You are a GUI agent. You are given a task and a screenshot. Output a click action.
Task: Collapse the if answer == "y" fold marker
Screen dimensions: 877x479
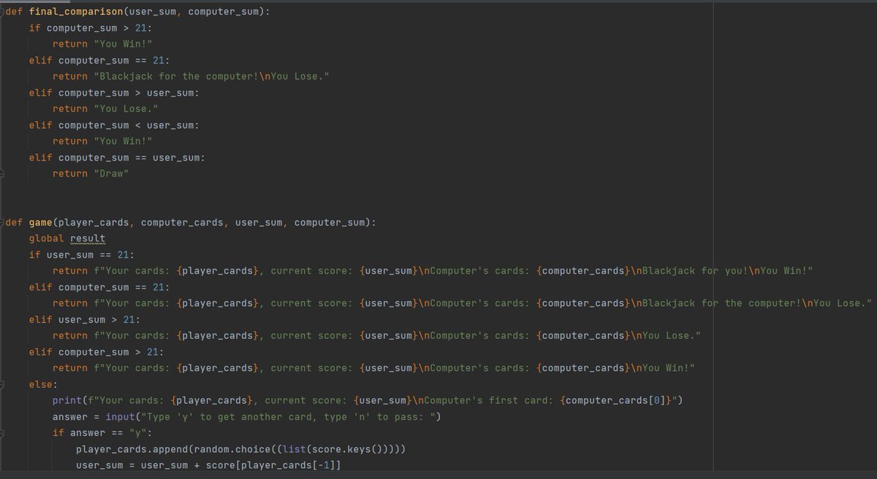click(x=3, y=433)
